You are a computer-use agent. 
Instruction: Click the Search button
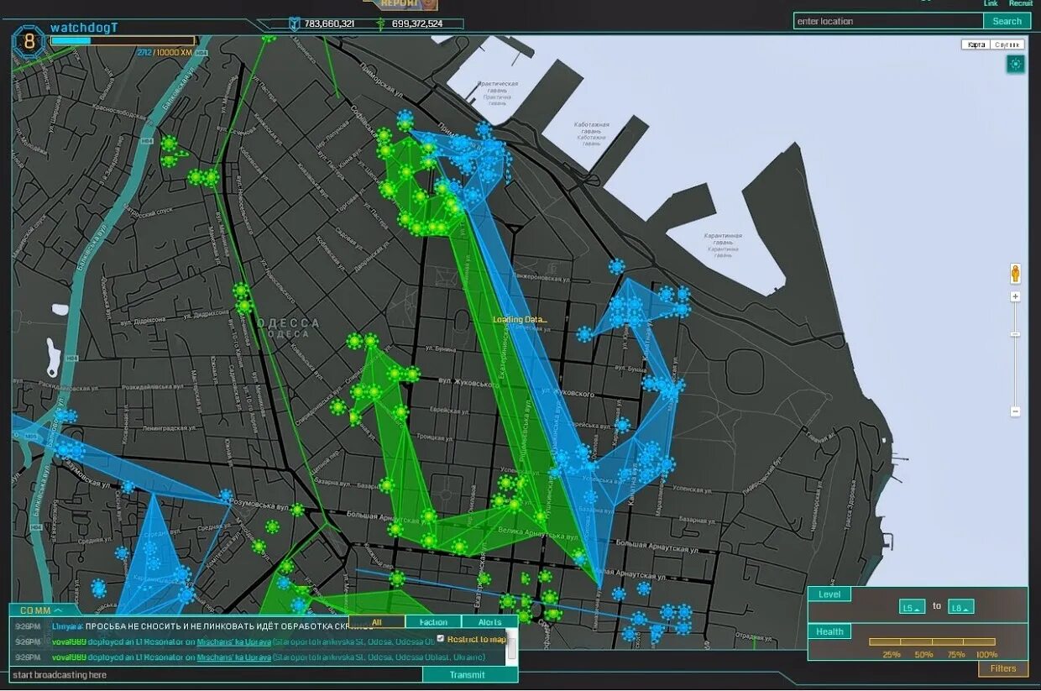[x=1007, y=21]
